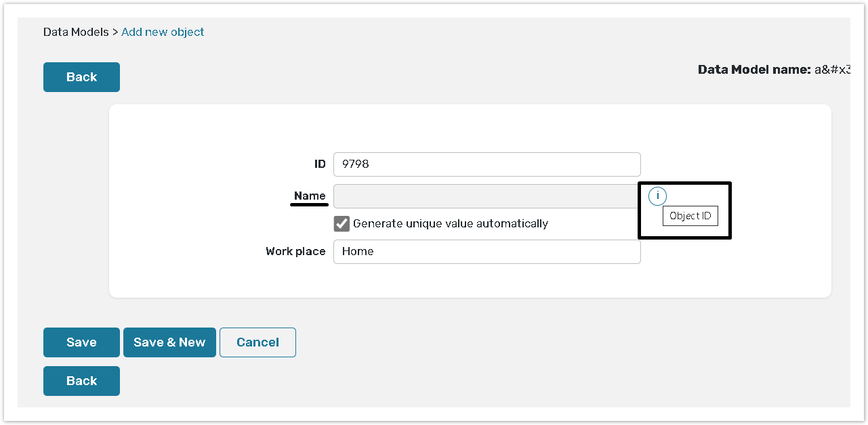The height and width of the screenshot is (425, 868).
Task: Click the data model name value text
Action: point(832,70)
